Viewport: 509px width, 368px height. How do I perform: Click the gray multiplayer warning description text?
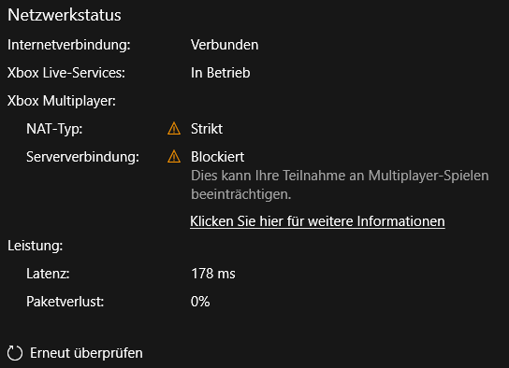coord(340,185)
